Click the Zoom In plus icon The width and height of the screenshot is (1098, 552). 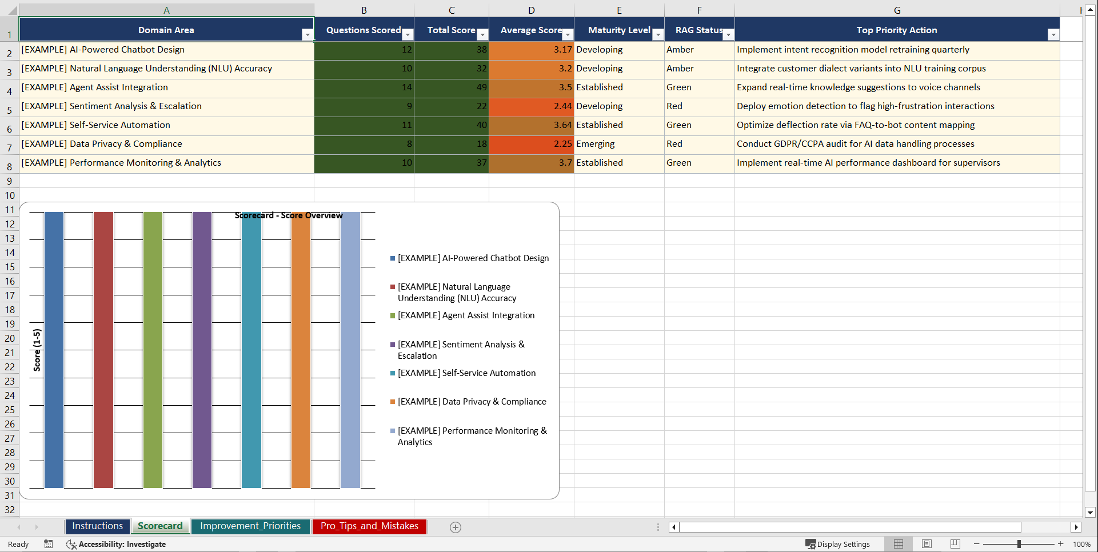pos(1061,544)
